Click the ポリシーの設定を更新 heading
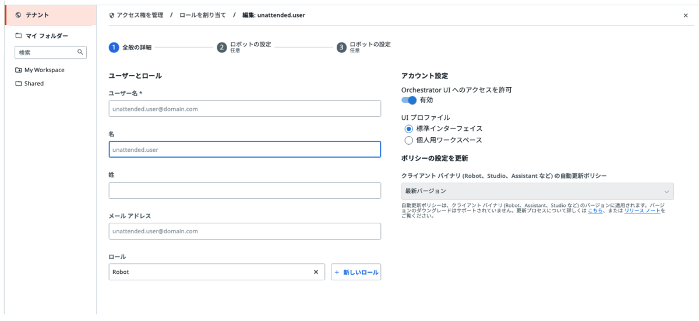This screenshot has width=699, height=321. 435,158
